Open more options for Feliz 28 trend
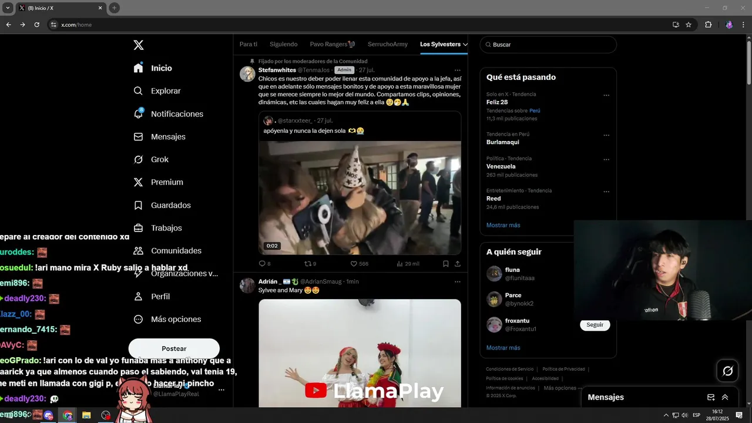This screenshot has height=423, width=752. (606, 95)
